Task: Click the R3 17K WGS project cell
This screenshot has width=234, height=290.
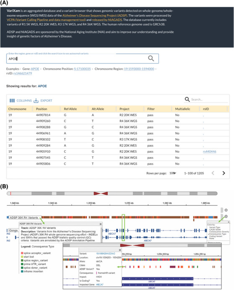Action: (128, 139)
